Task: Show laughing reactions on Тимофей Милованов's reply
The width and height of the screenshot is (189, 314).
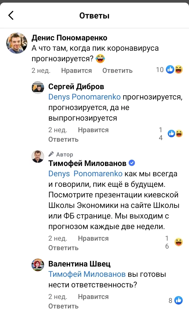Action: pos(179,242)
